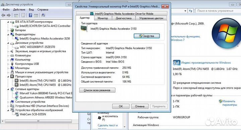Click OK in the properties dialog
241x130 pixels.
(120, 106)
